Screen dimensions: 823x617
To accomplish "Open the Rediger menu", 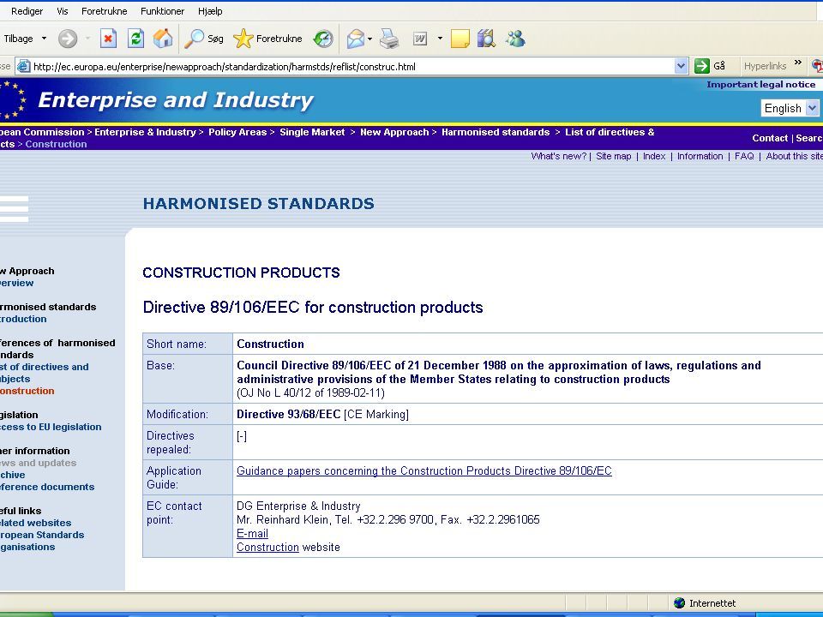I will 27,11.
